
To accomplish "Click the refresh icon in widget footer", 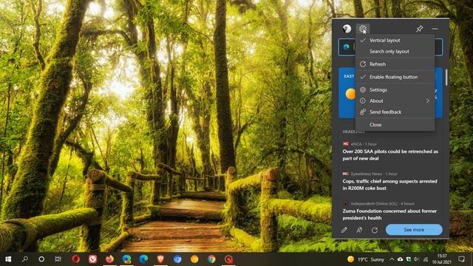I will tap(375, 230).
